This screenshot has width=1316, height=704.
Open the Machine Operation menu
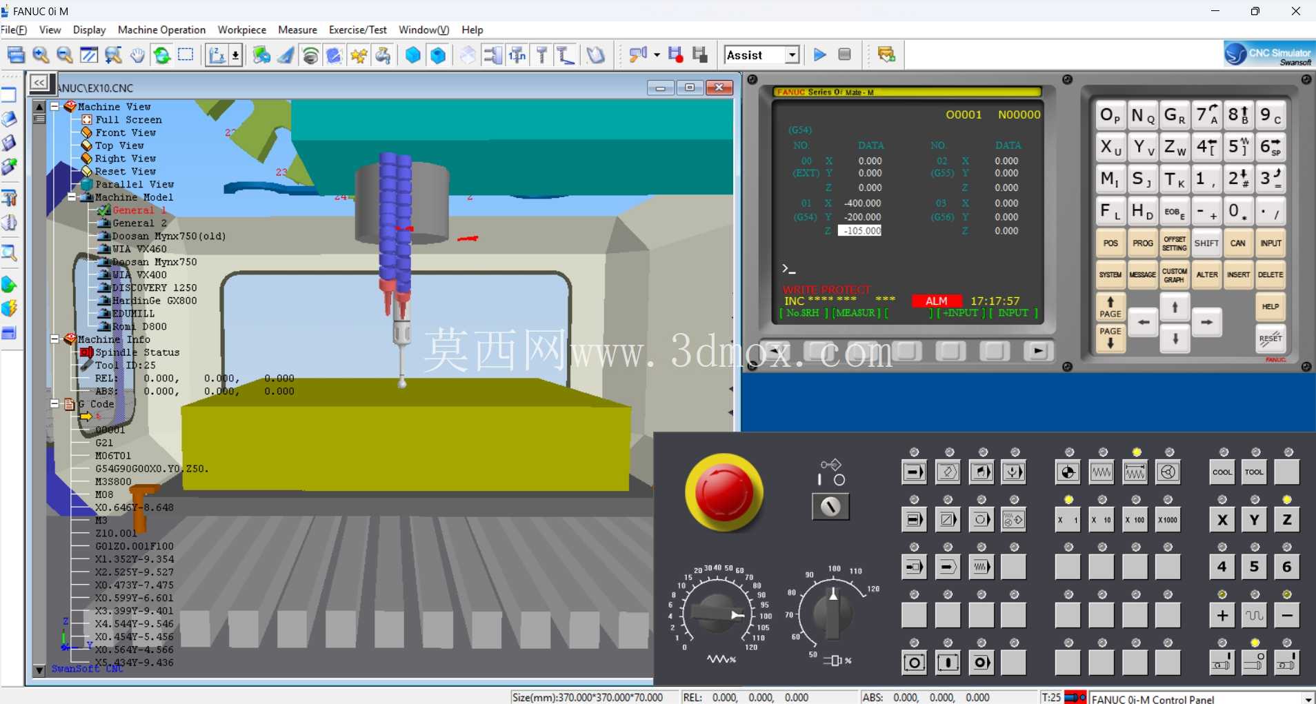click(161, 30)
